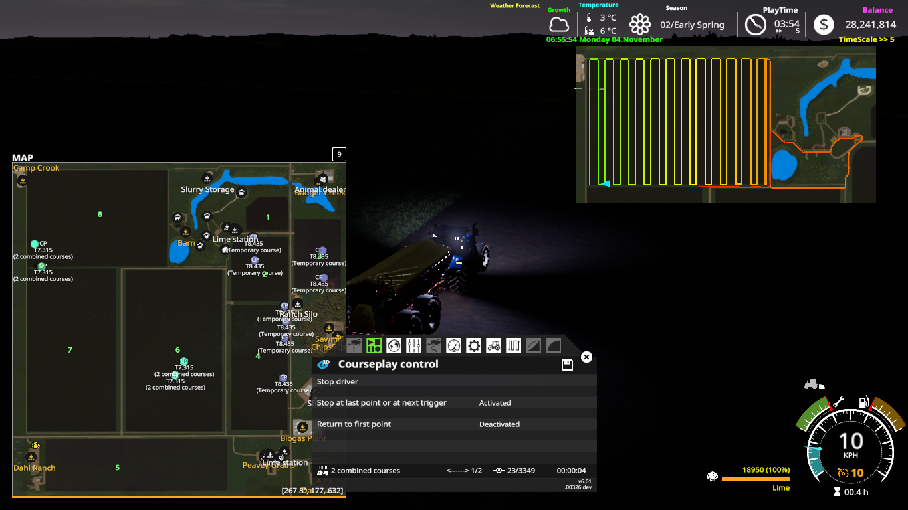
Task: Click the waypoint course pattern icon
Action: tap(513, 345)
